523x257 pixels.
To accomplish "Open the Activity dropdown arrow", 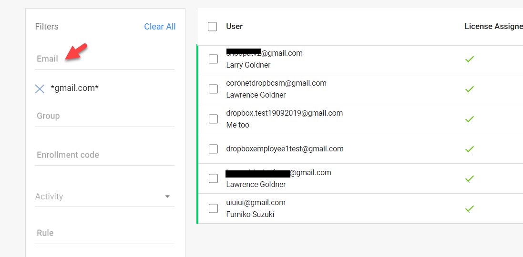I will [x=167, y=197].
